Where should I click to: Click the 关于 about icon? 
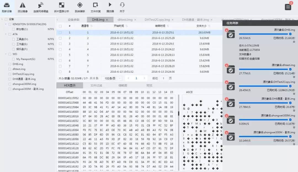coord(122,5)
